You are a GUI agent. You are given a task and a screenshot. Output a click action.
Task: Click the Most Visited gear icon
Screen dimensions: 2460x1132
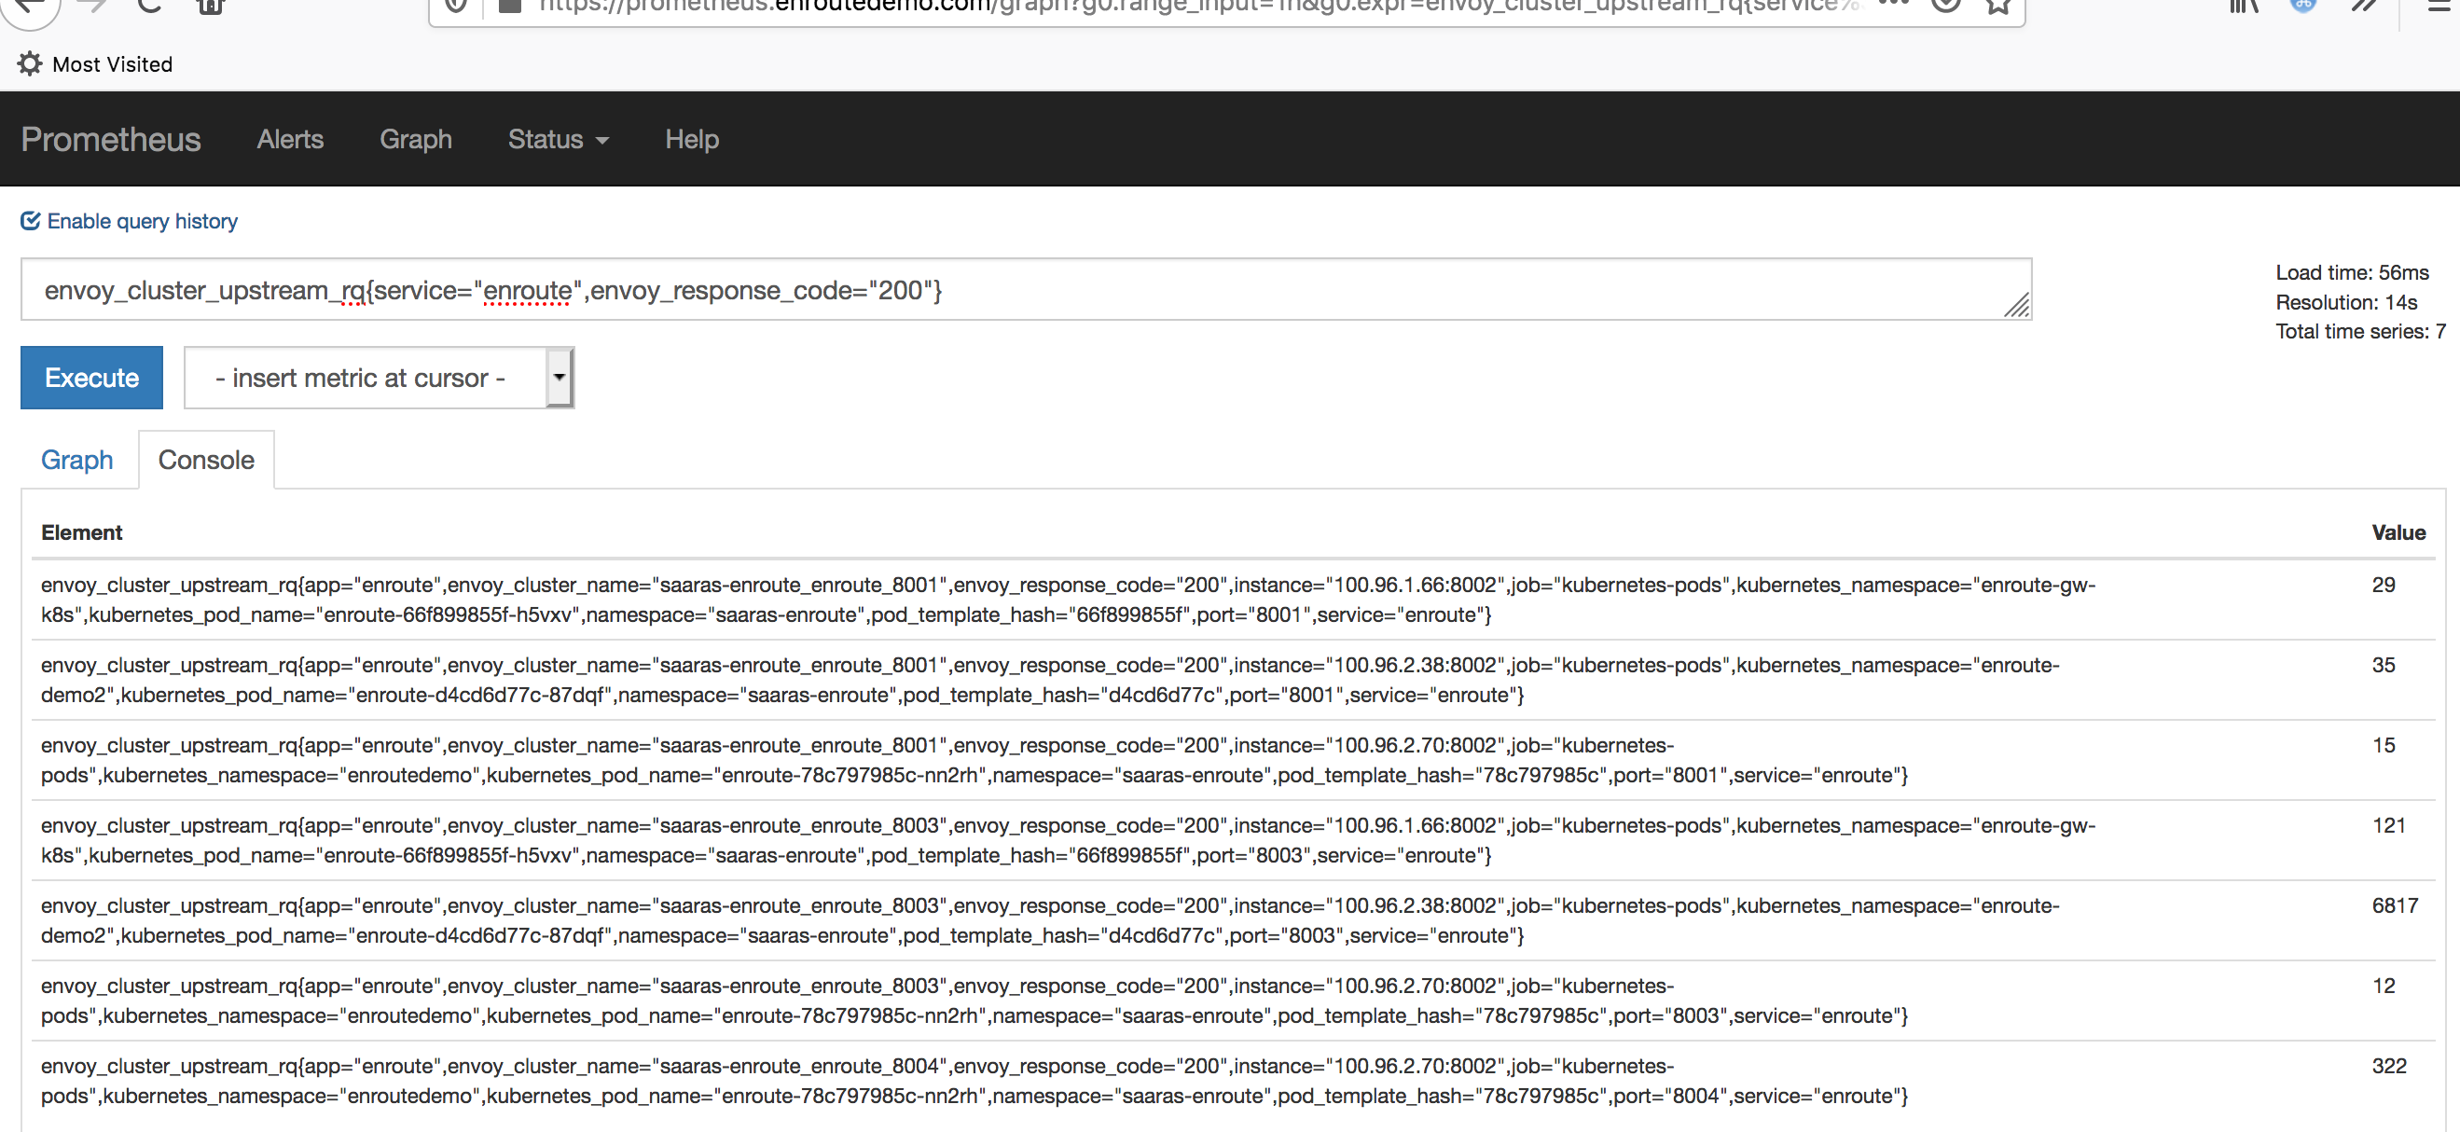tap(30, 64)
